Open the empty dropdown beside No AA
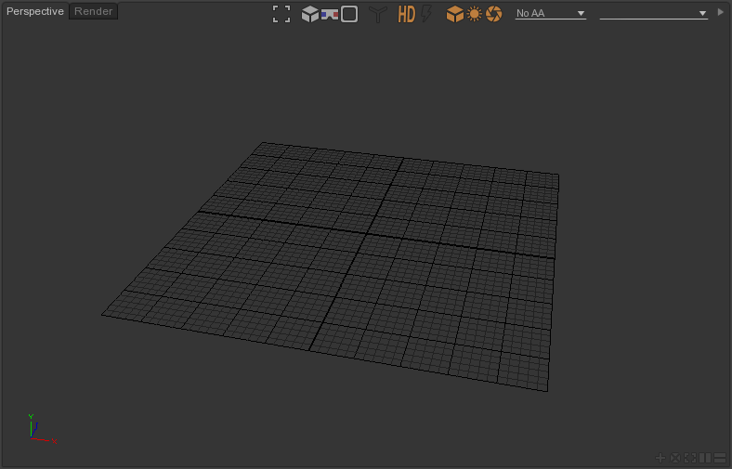Screen dimensions: 732x469 pyautogui.click(x=654, y=14)
